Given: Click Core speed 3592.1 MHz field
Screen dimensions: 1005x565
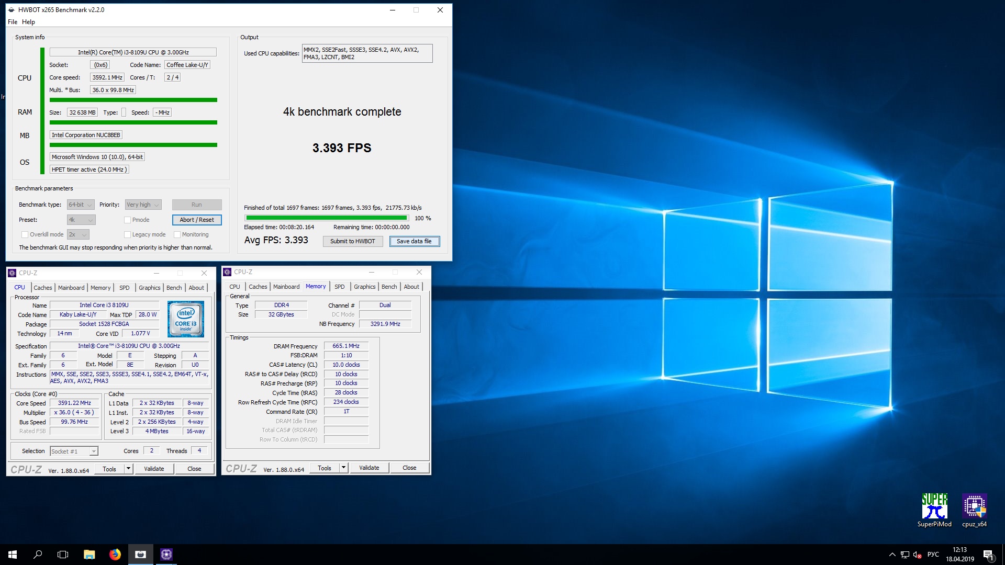Looking at the screenshot, I should (107, 77).
